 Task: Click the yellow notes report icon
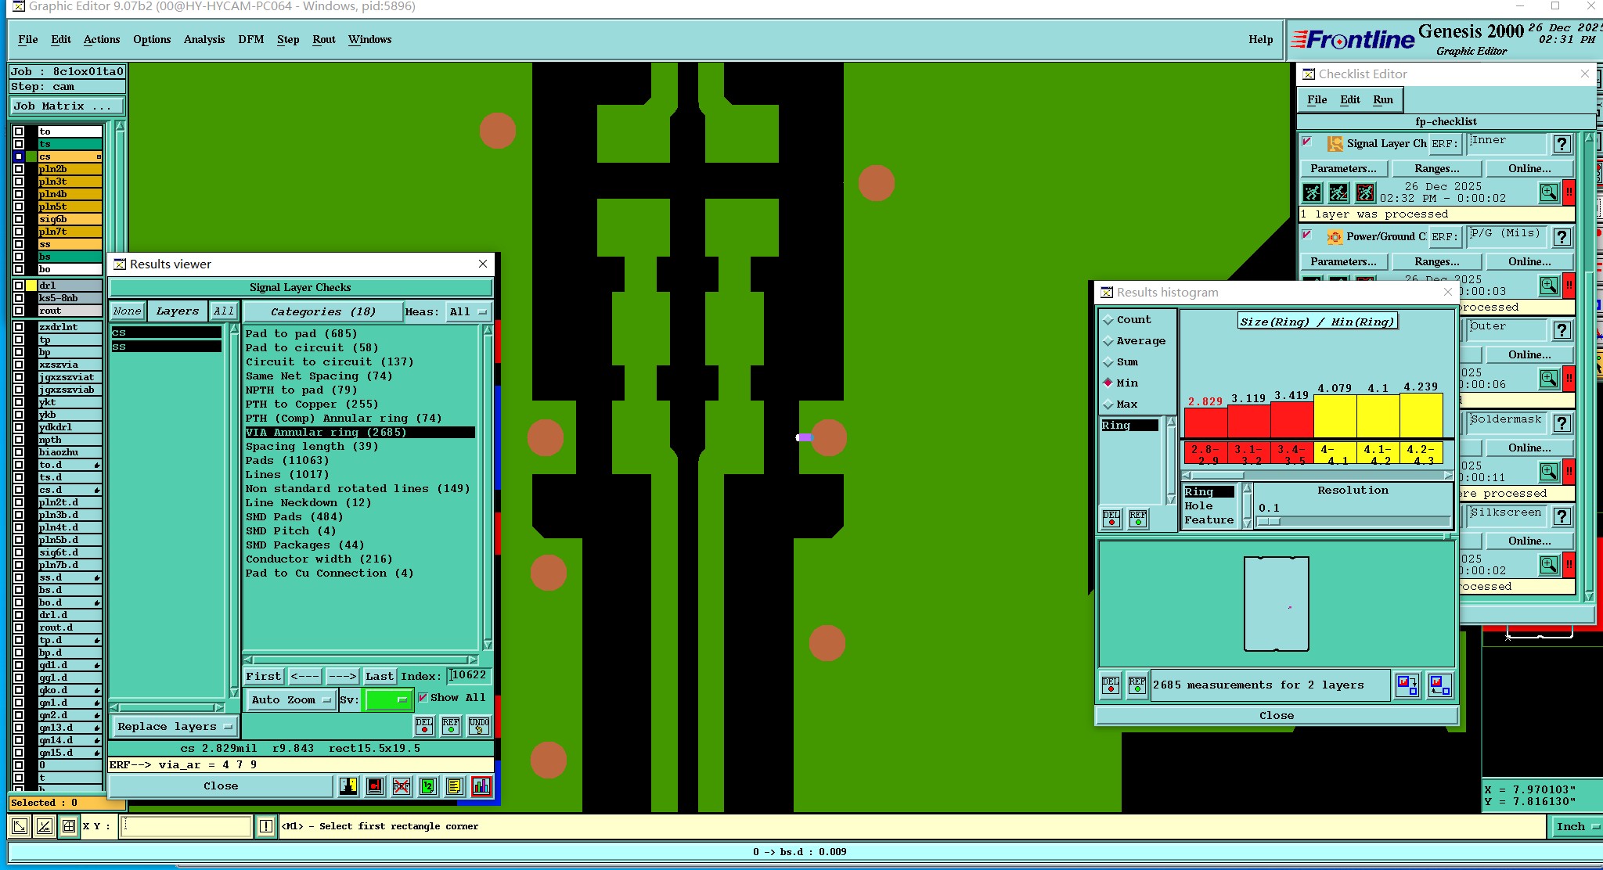pos(455,786)
